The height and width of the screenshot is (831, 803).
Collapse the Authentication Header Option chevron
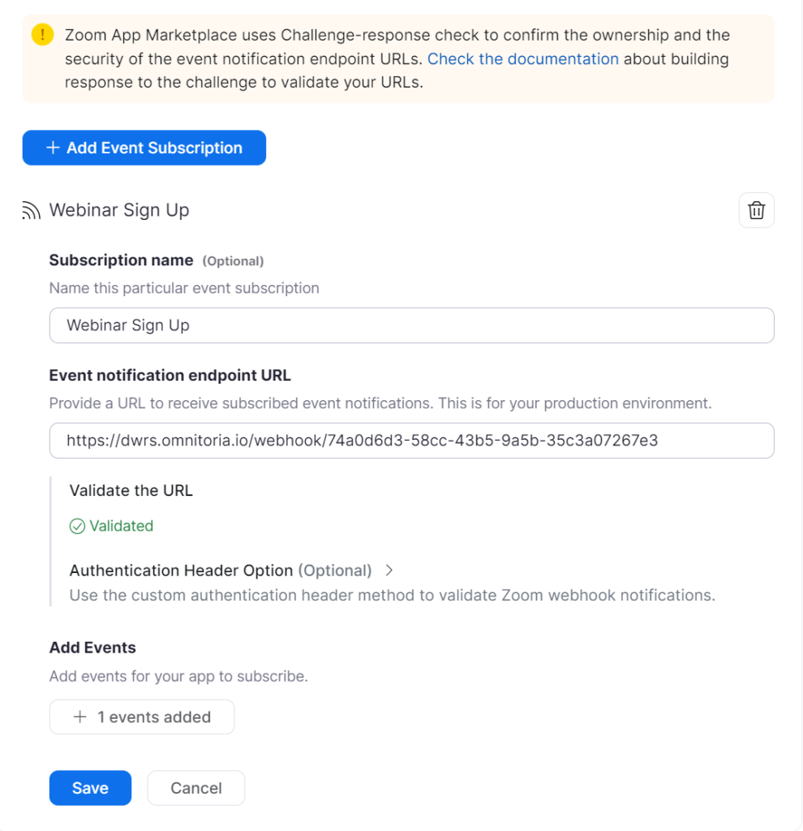[389, 570]
